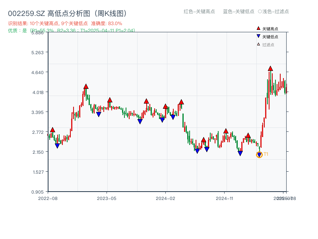This screenshot has height=239, width=318.
Task: Click the 2023-05 x-axis date label
Action: point(107,198)
